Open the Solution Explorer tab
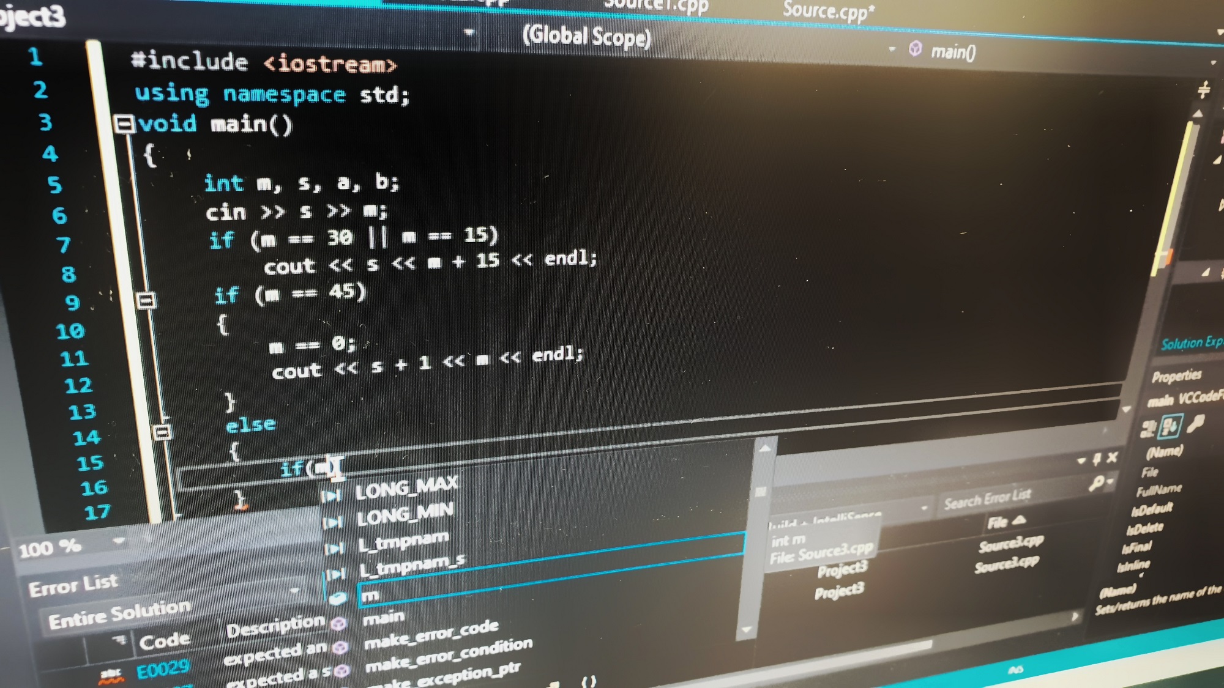Viewport: 1224px width, 688px height. (x=1192, y=342)
